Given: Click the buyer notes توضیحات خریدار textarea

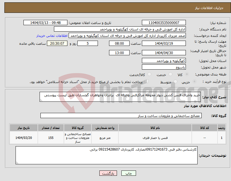Looking at the screenshot, I should tap(106, 155).
